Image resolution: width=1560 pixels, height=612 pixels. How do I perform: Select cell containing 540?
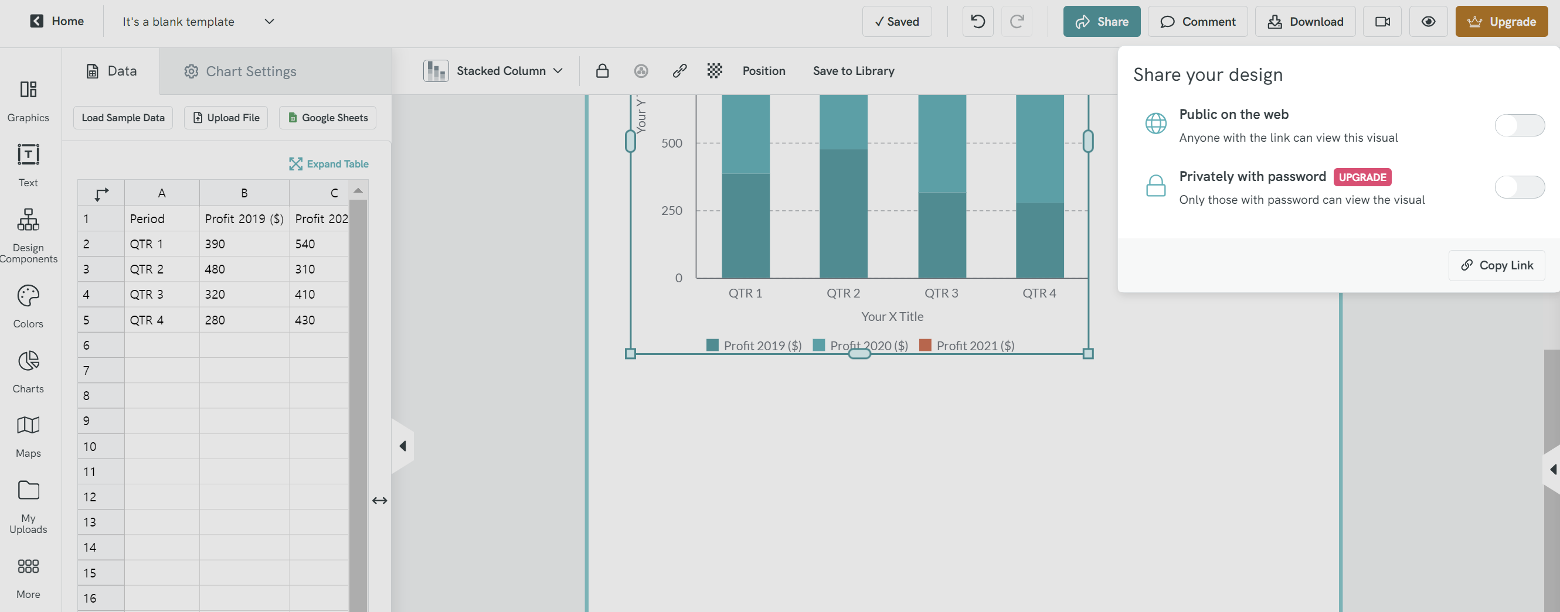coord(319,244)
